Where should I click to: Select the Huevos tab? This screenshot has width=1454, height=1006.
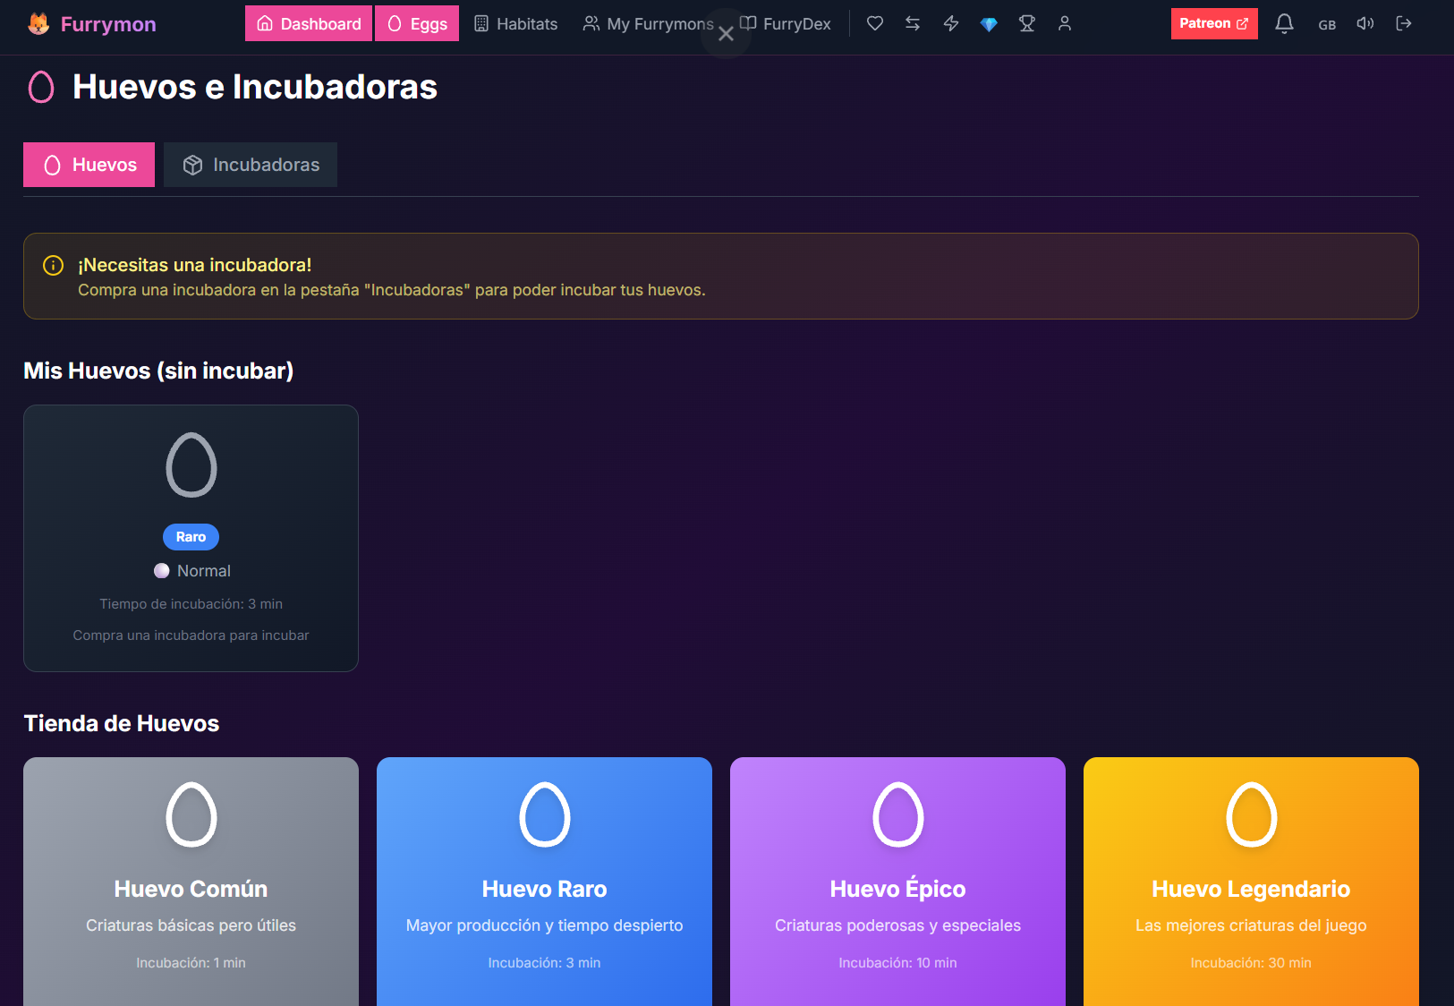(89, 165)
